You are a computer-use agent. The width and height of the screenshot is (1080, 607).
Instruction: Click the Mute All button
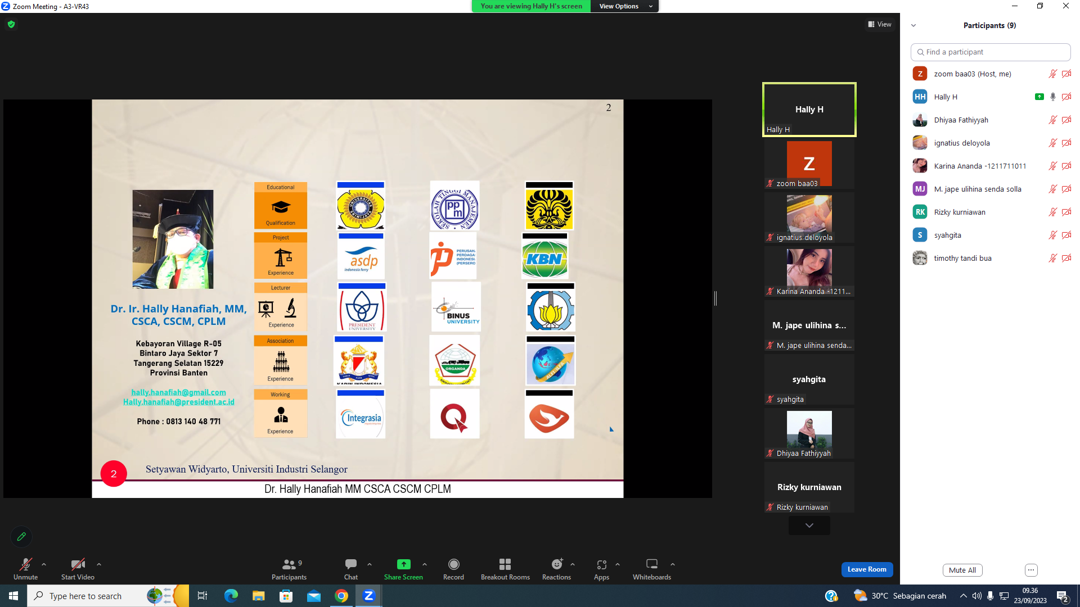point(962,570)
